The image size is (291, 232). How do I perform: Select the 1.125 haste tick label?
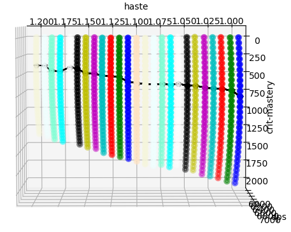[x=113, y=22]
